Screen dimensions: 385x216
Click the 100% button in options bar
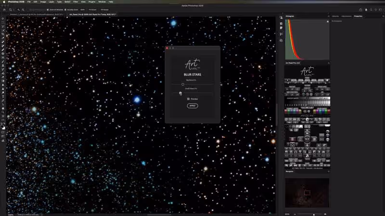pyautogui.click(x=82, y=10)
